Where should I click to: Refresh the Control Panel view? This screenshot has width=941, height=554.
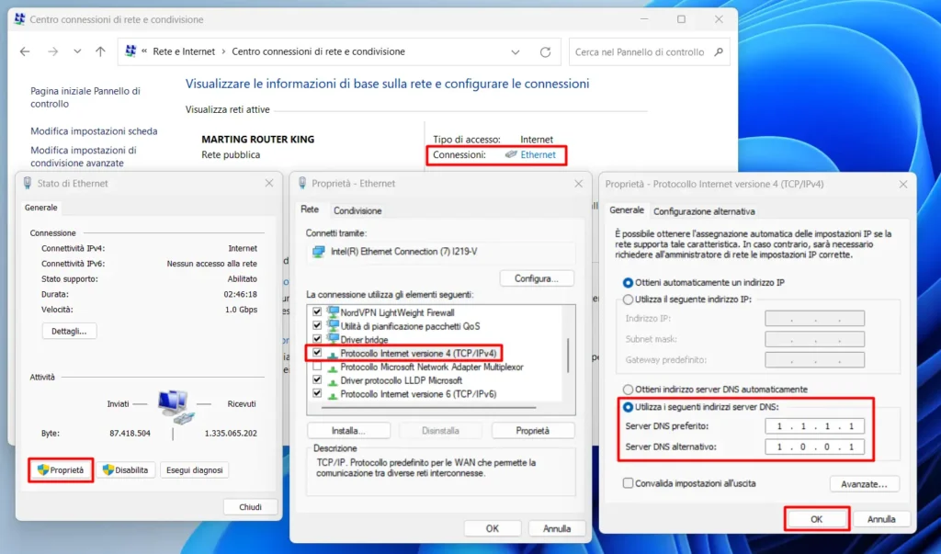[x=545, y=52]
